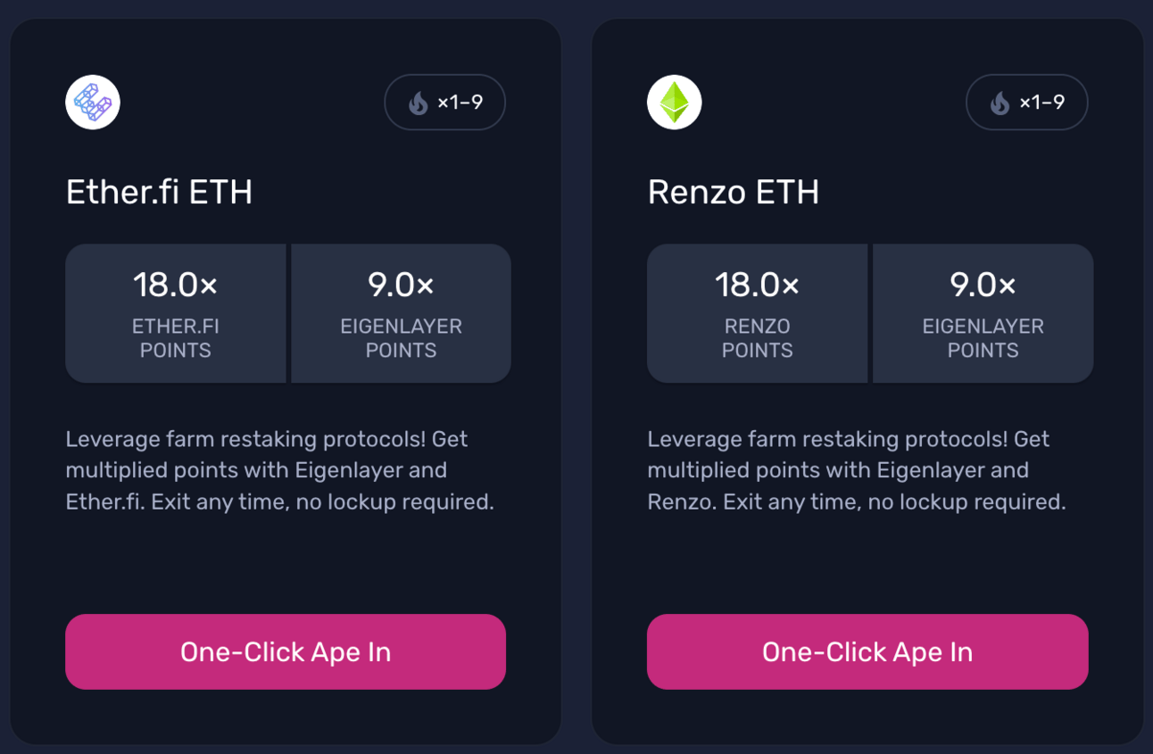Viewport: 1153px width, 754px height.
Task: Select the Ether.fi ETH card title
Action: (159, 192)
